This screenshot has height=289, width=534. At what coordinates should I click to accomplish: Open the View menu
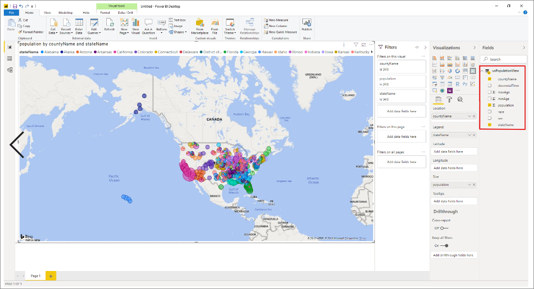(47, 12)
